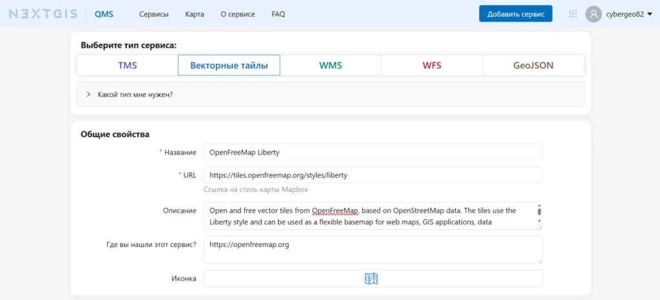660x300 pixels.
Task: Select the TMS service type
Action: (x=128, y=66)
